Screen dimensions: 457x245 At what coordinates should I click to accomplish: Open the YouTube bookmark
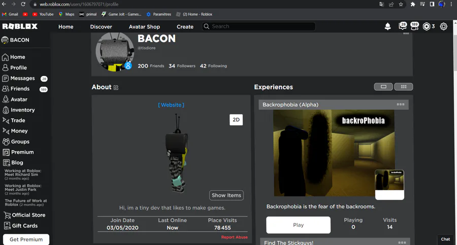[x=43, y=14]
